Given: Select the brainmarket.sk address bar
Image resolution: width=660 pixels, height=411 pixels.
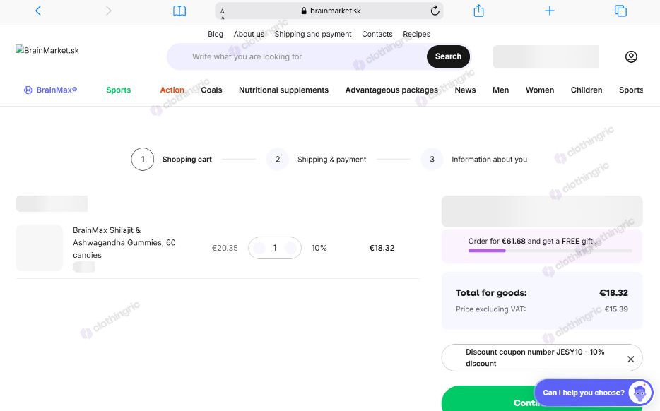Looking at the screenshot, I should pos(329,11).
